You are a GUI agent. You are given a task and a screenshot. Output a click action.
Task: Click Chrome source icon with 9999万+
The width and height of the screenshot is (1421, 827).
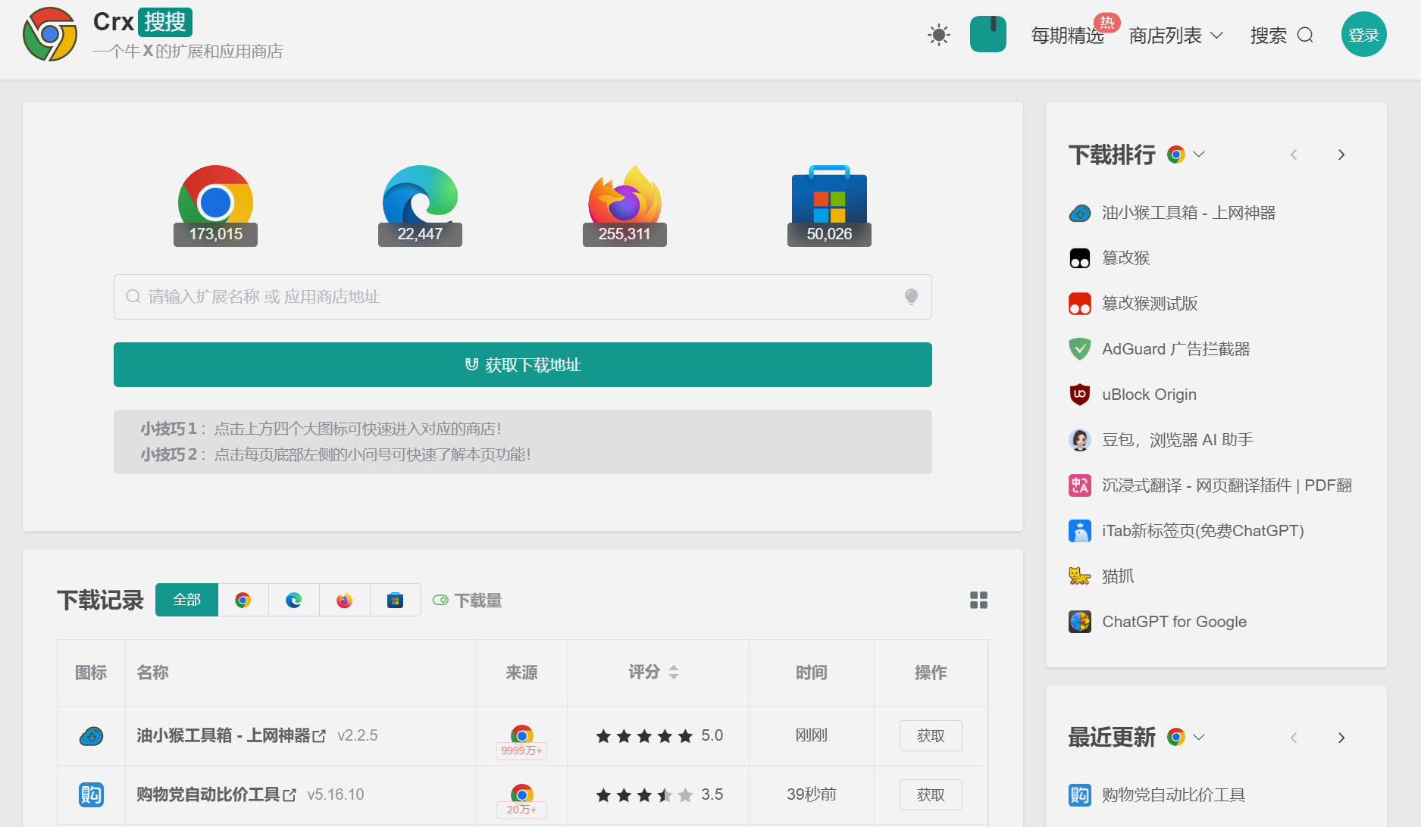pos(521,741)
